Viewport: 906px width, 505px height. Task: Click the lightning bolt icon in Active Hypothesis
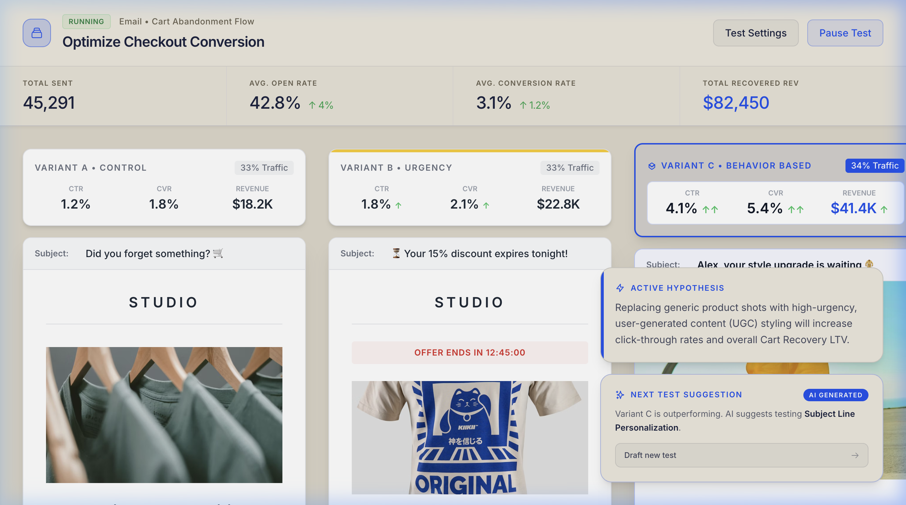pos(620,288)
